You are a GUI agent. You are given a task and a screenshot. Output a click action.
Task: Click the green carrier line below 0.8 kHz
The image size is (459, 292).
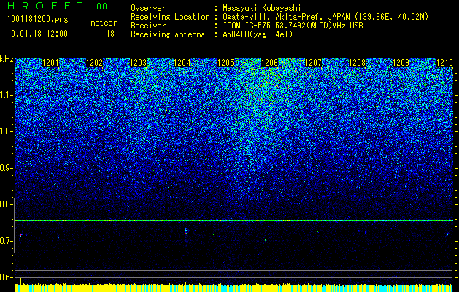234,221
